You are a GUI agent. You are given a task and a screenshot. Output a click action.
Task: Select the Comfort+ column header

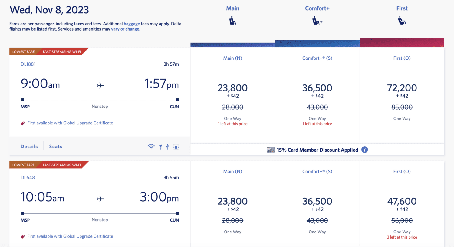point(317,8)
